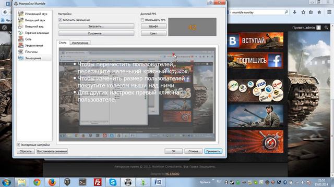Click the taskbar clock and date
Viewport: 334px width, 187px height.
(x=321, y=182)
